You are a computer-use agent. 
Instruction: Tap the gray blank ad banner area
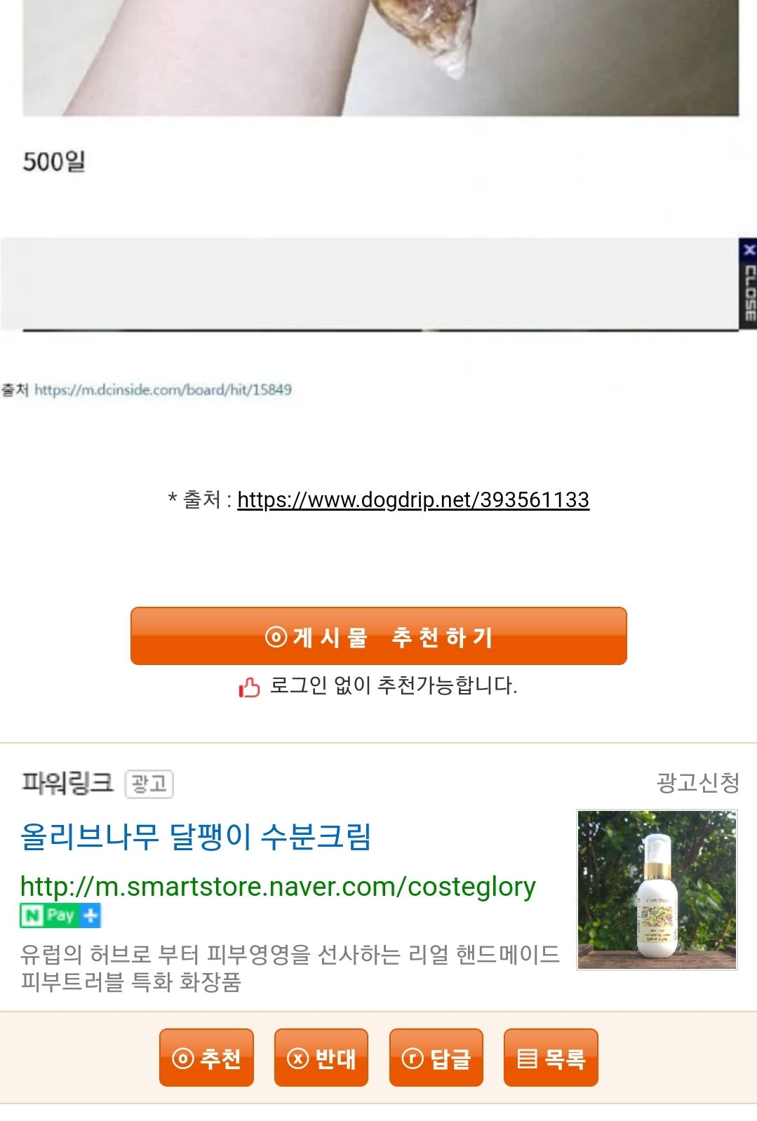(x=370, y=283)
